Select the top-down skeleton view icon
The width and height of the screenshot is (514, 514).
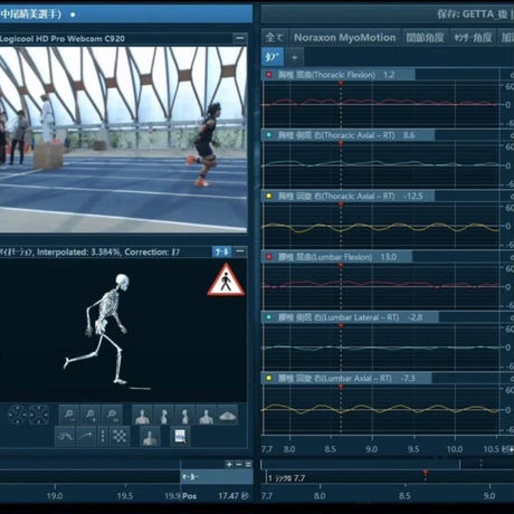point(228,415)
